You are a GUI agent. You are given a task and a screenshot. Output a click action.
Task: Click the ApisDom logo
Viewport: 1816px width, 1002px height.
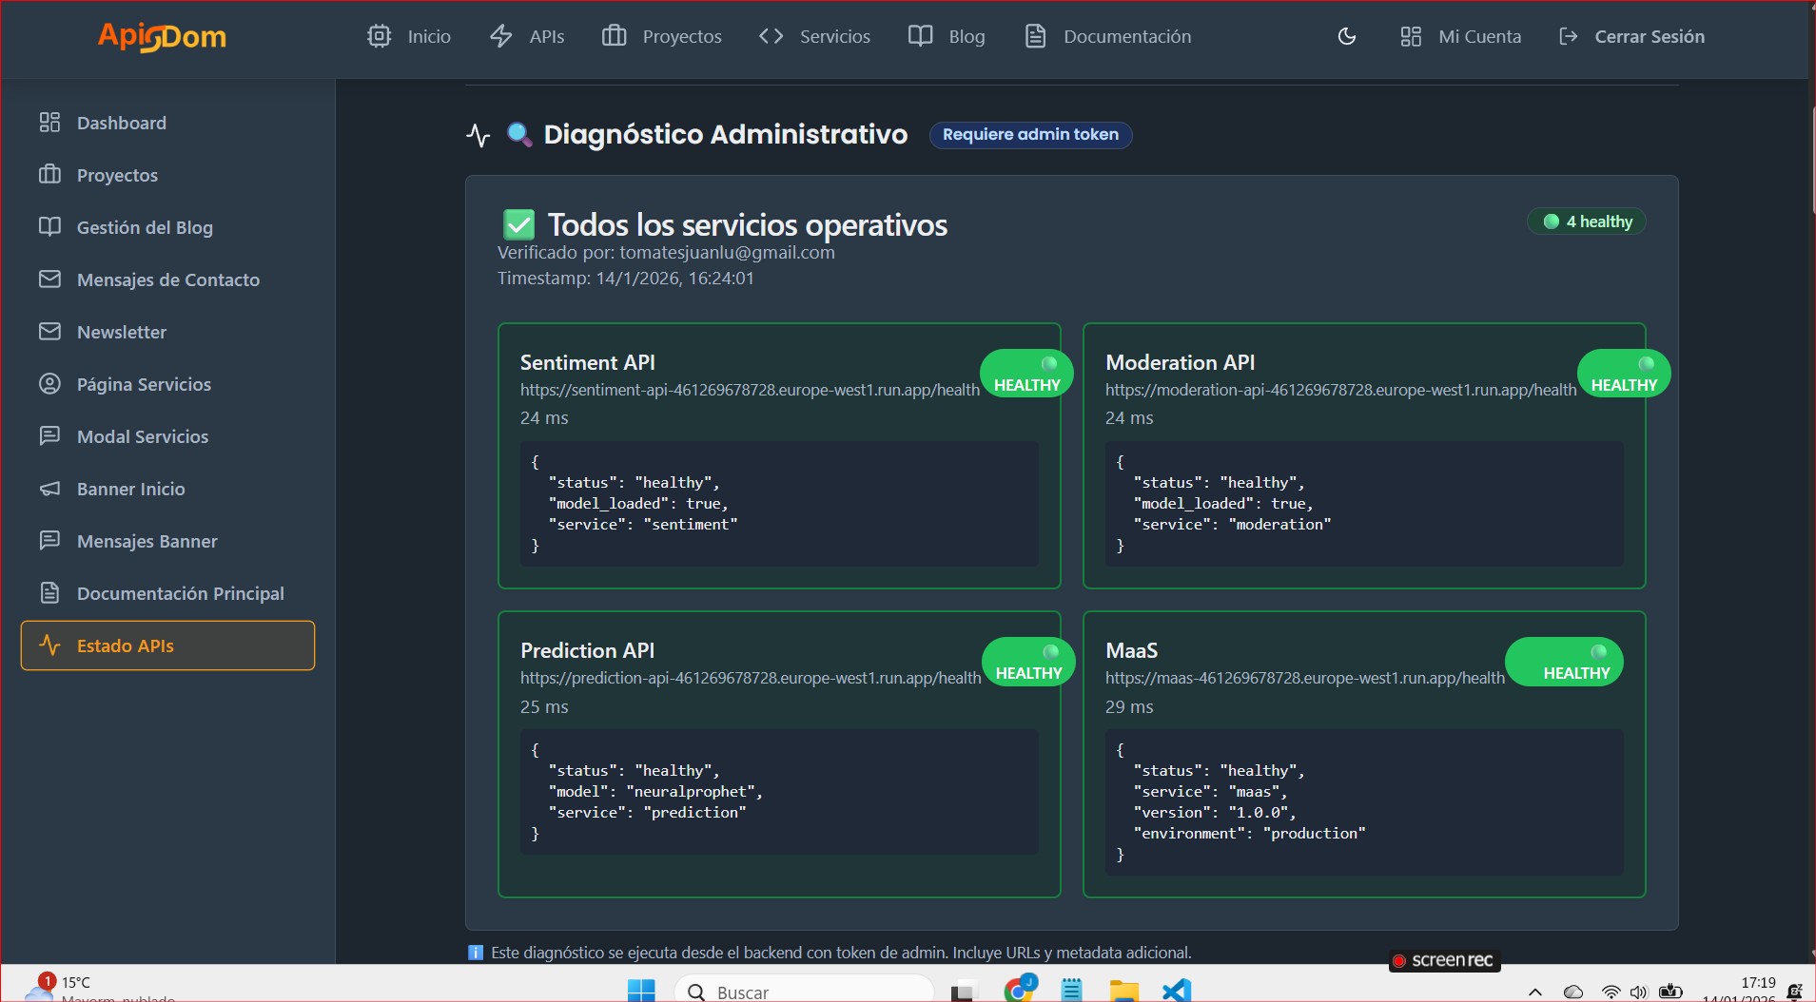tap(160, 36)
